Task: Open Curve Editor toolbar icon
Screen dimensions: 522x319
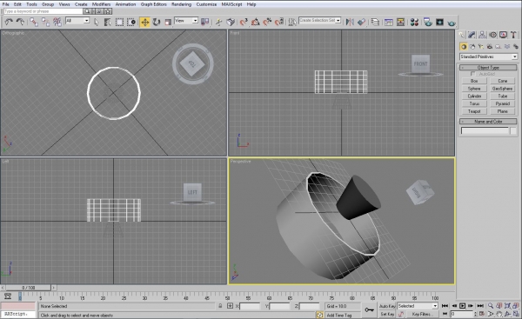Action: click(x=389, y=22)
